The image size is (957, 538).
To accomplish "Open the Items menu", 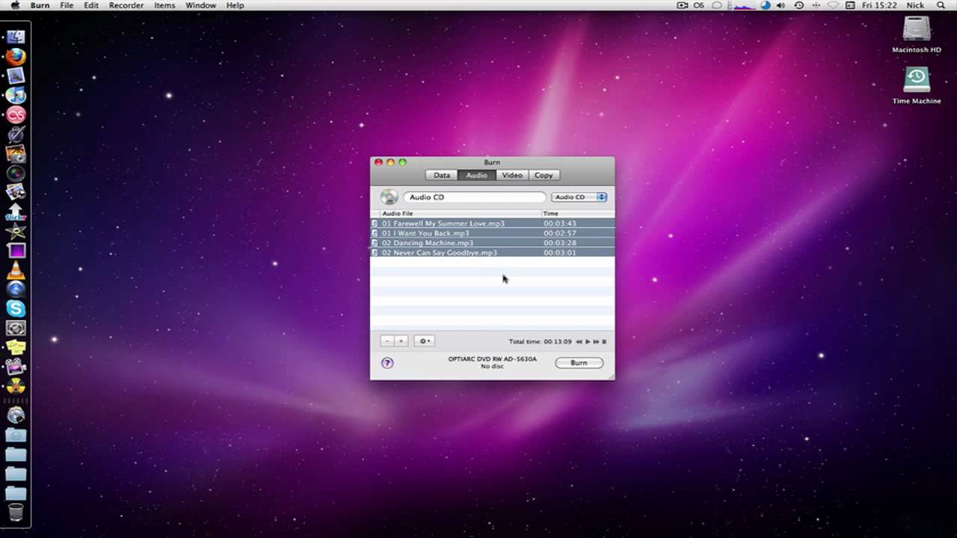I will [x=164, y=5].
